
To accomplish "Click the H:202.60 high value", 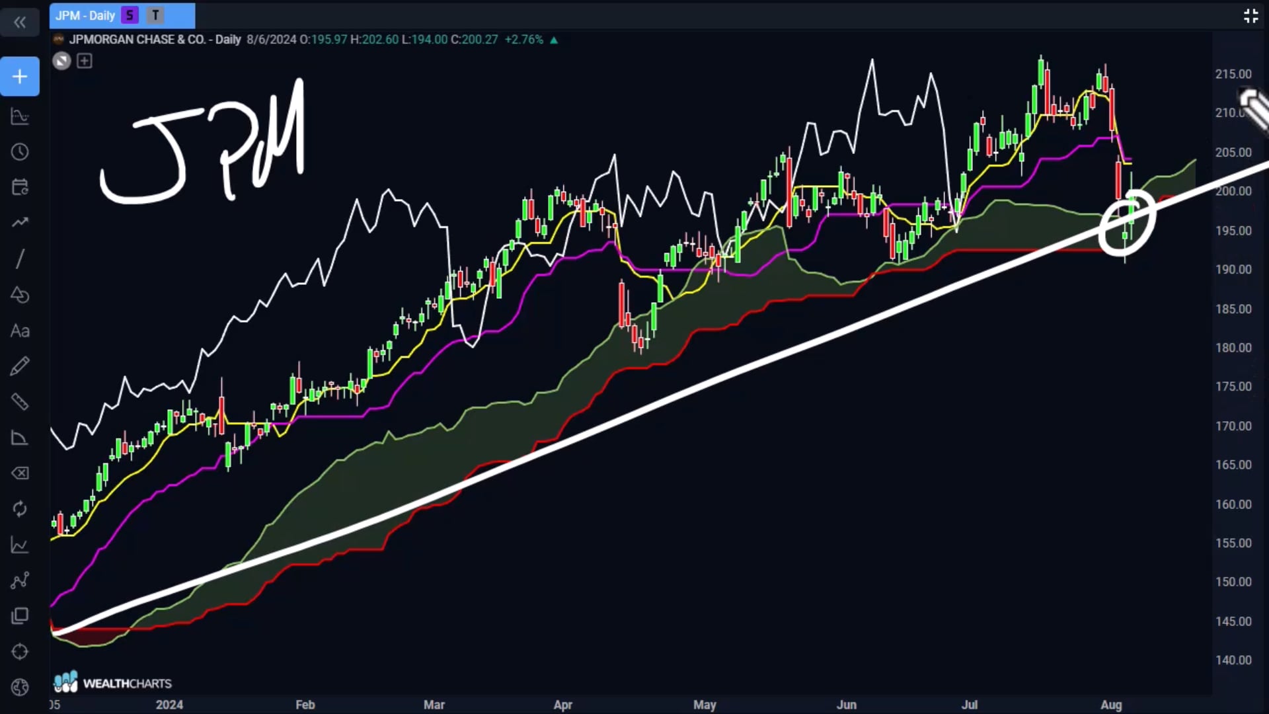I will pos(375,40).
